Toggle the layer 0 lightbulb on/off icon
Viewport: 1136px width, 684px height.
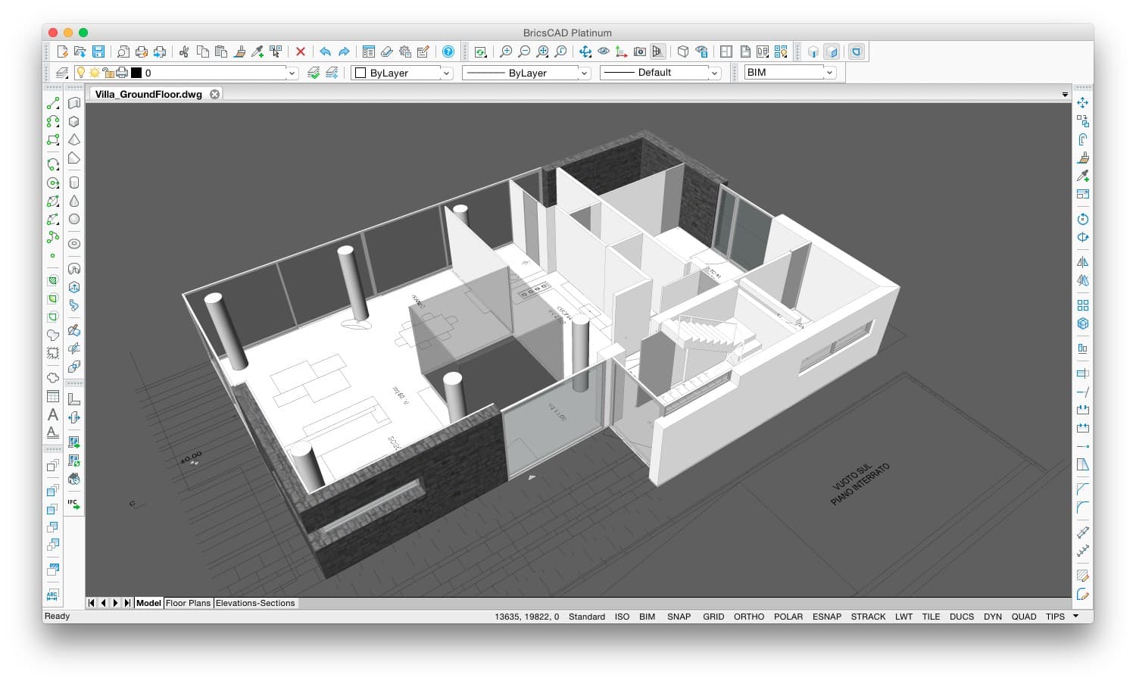[x=81, y=73]
